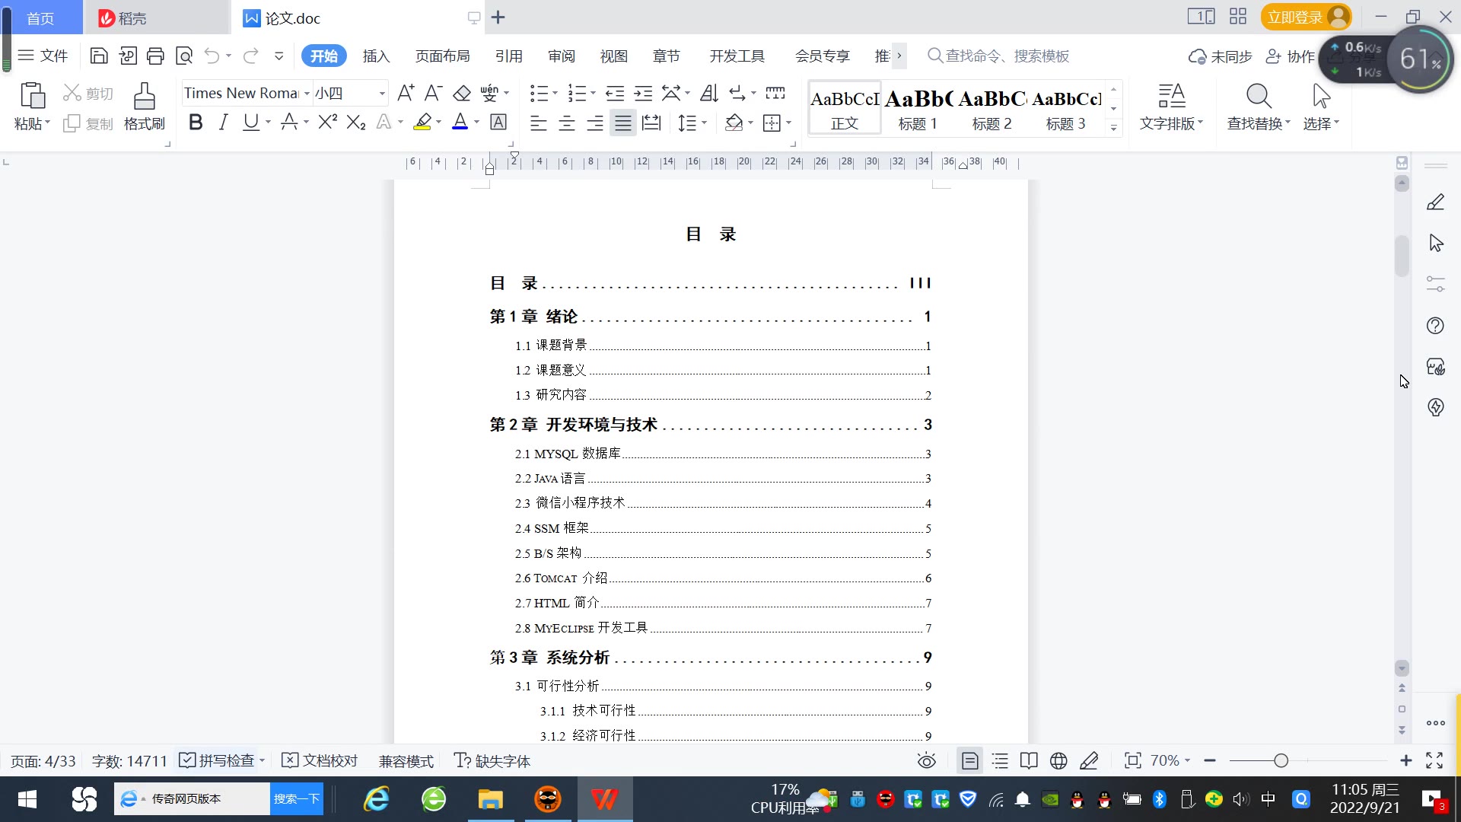This screenshot has width=1461, height=822.
Task: Click the vertical scrollbar thumb
Action: (x=1402, y=256)
